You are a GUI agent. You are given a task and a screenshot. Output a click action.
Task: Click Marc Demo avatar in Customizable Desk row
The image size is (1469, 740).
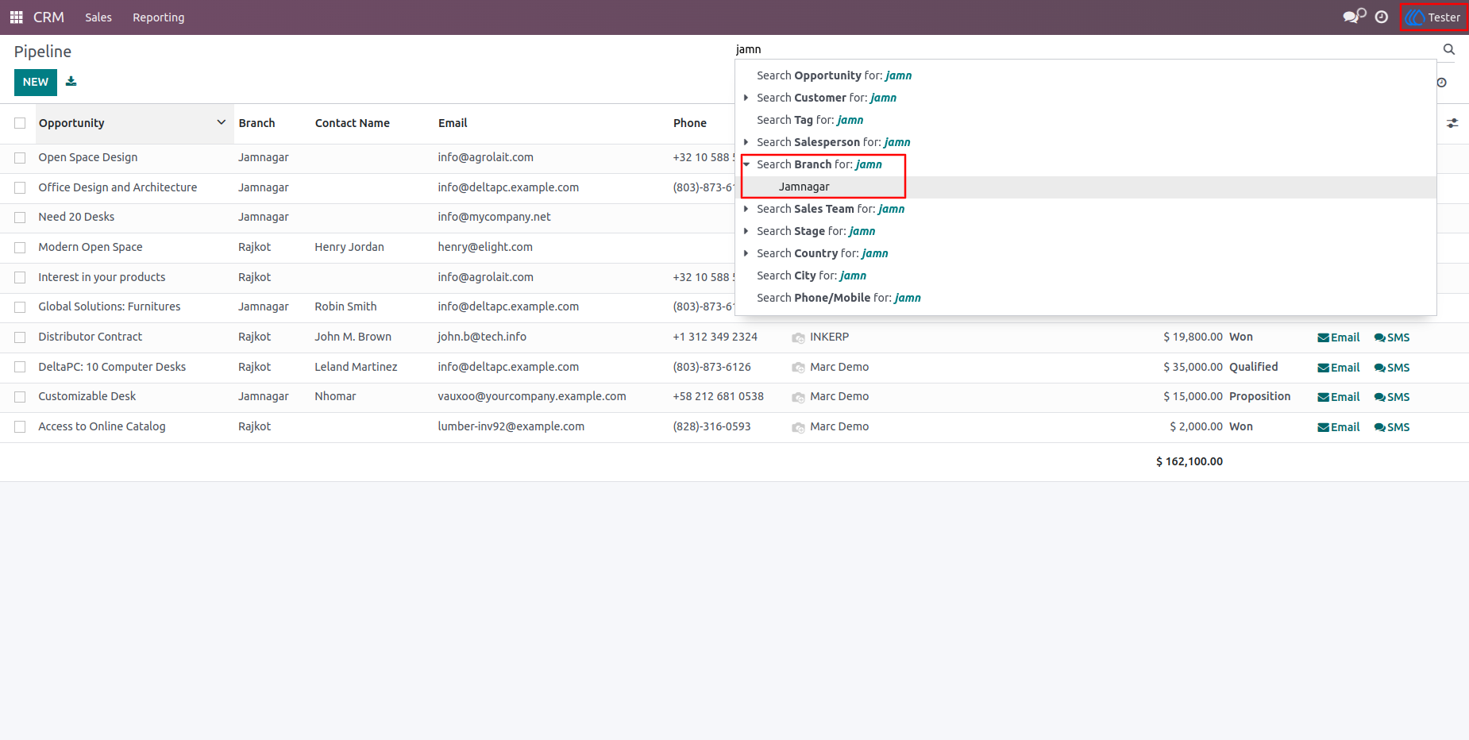798,397
